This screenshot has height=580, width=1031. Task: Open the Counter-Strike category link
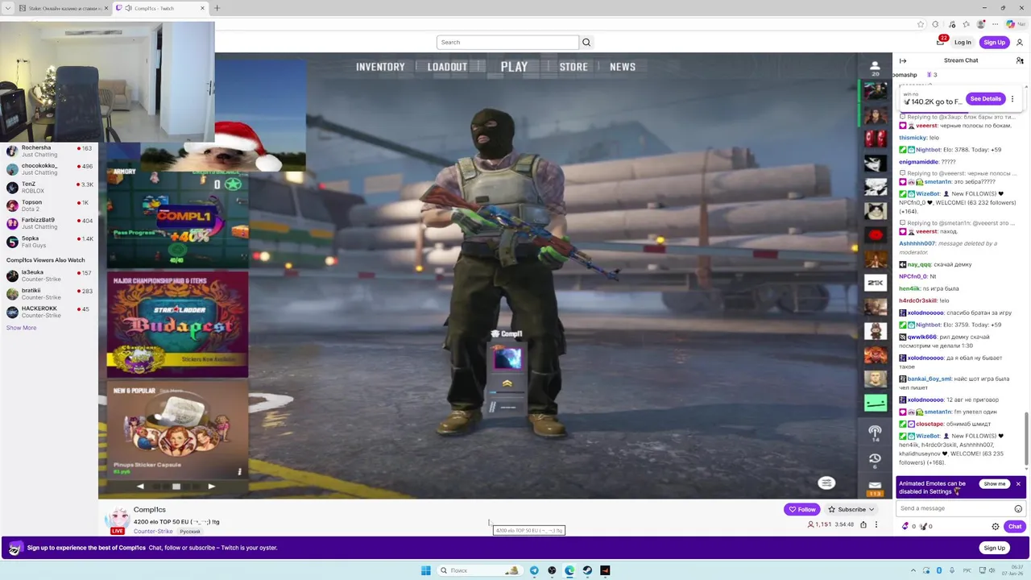click(x=153, y=532)
